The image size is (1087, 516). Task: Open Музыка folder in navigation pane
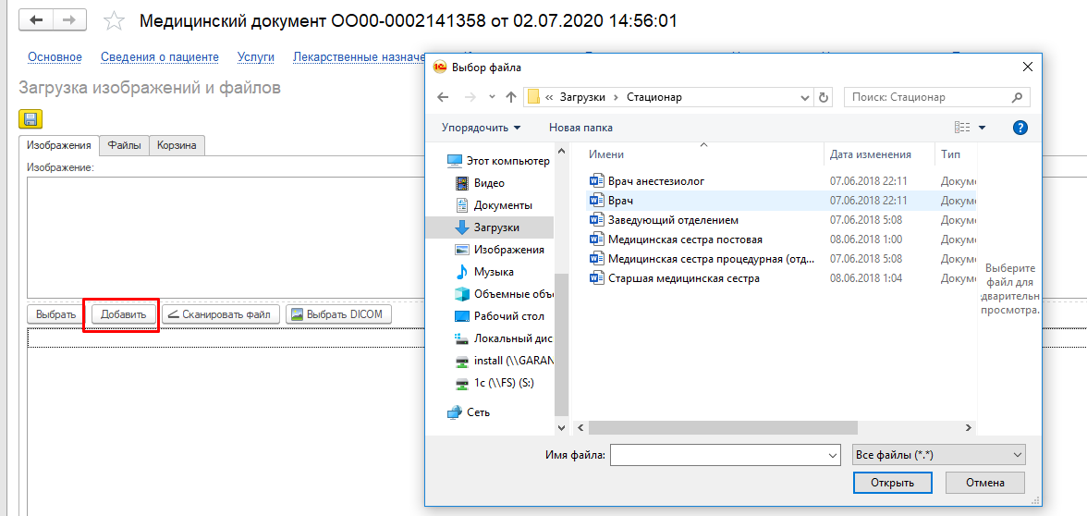coord(494,272)
